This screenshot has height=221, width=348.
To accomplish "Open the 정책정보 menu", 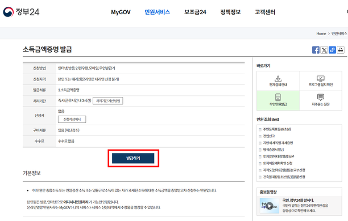I will (230, 12).
